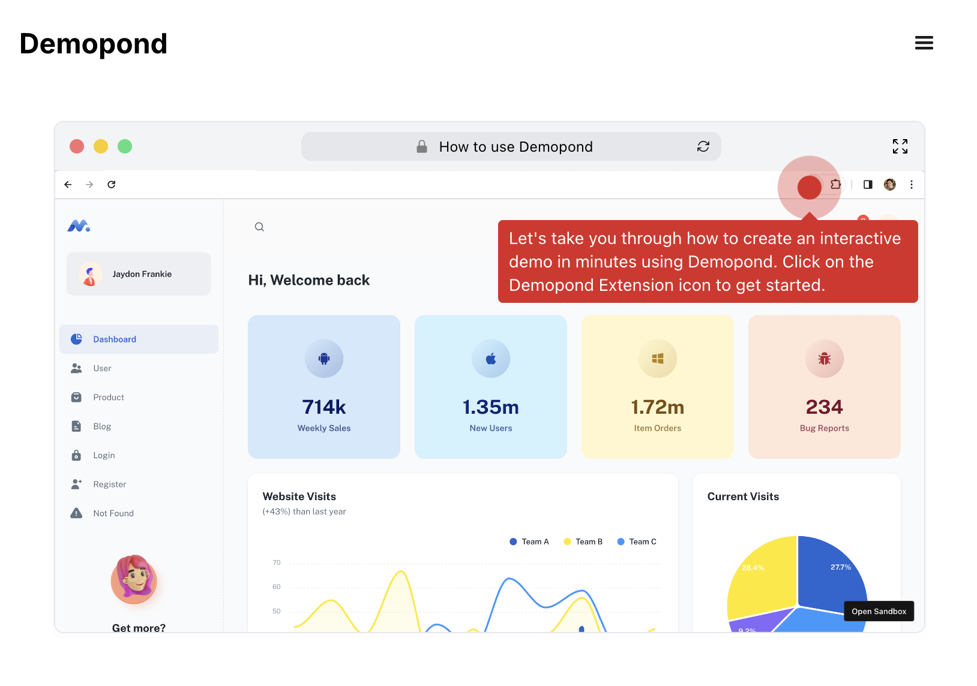Screen dimensions: 977x686
Task: Click the Hi, Welcome back heading
Action: coord(309,280)
